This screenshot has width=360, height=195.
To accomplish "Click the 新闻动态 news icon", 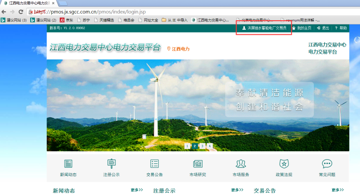I will pyautogui.click(x=68, y=164).
